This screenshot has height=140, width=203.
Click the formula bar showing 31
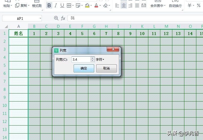coord(135,18)
